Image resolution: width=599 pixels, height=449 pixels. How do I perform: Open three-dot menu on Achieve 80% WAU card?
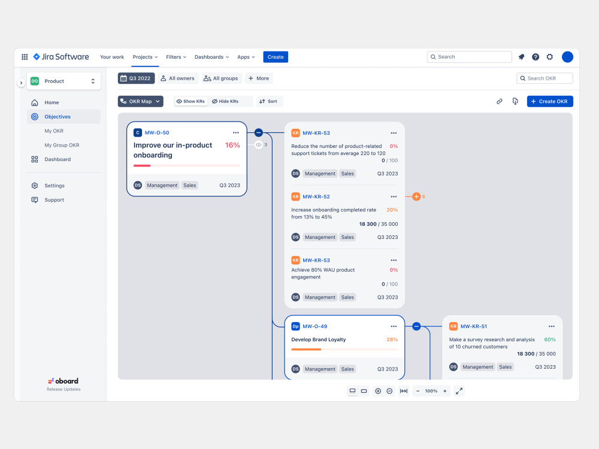(x=394, y=260)
